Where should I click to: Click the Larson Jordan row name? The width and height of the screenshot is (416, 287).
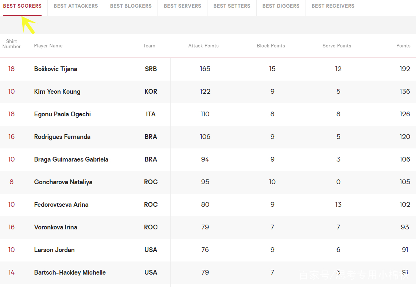[x=54, y=250]
